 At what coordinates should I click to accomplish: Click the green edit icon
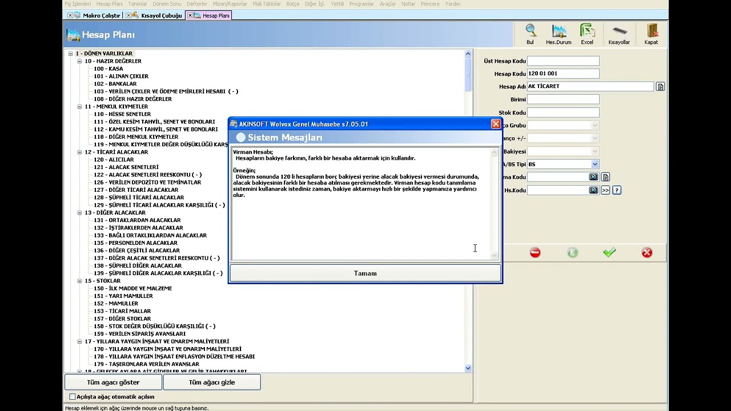(572, 252)
